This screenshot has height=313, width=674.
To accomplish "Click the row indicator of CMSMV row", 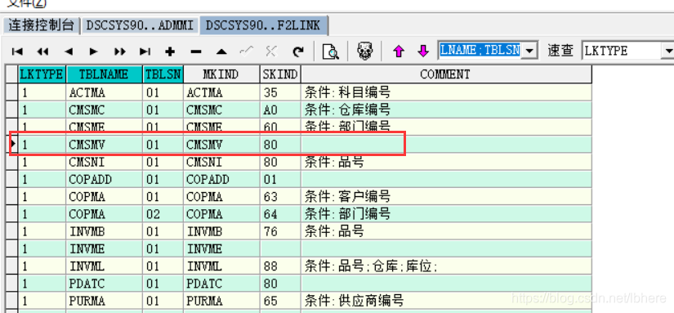I will tap(13, 145).
